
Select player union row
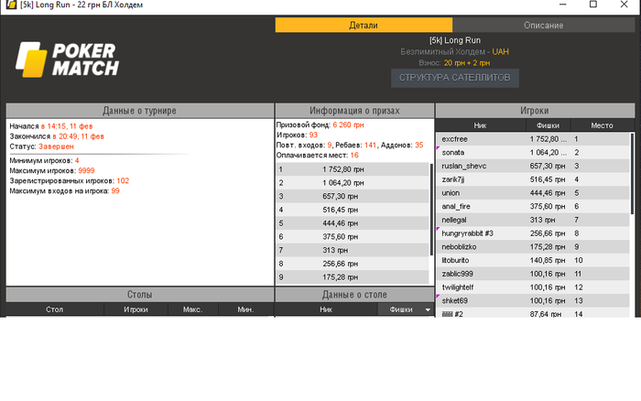coord(533,193)
